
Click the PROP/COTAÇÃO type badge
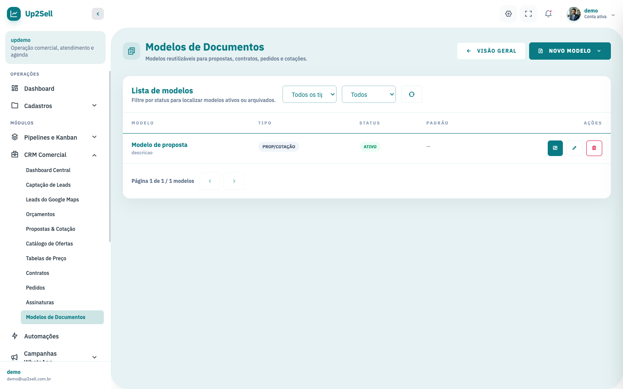click(279, 147)
